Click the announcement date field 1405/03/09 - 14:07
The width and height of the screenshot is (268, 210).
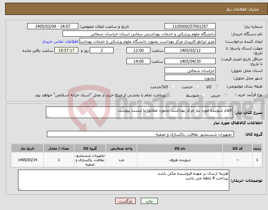(x=53, y=26)
